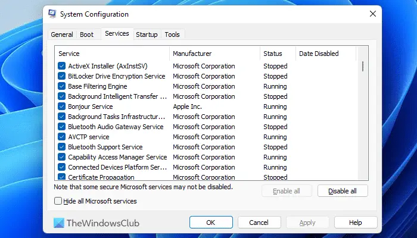Close the System Configuration window

point(372,14)
